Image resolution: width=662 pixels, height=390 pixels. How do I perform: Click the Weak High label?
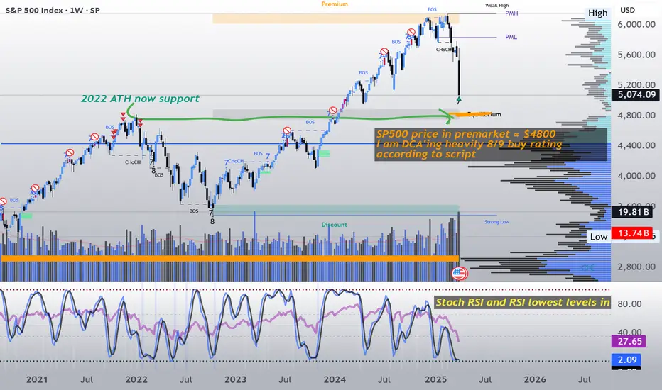497,6
